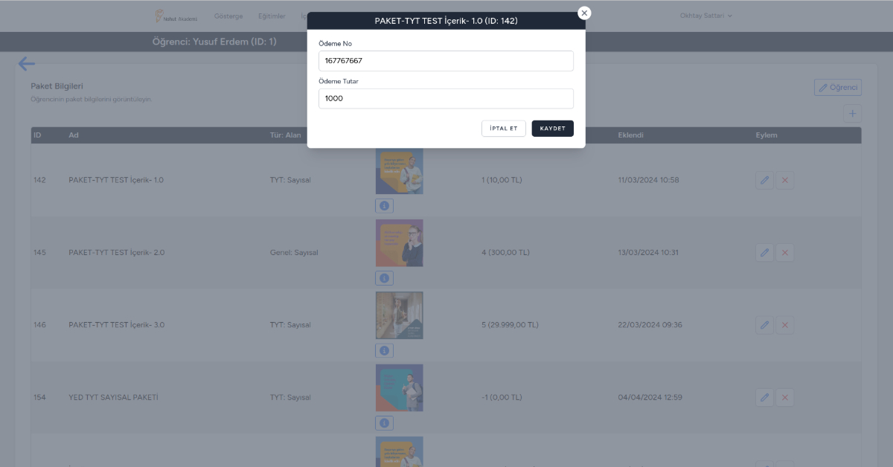Click the Ödeme No input field
893x467 pixels.
click(x=446, y=61)
